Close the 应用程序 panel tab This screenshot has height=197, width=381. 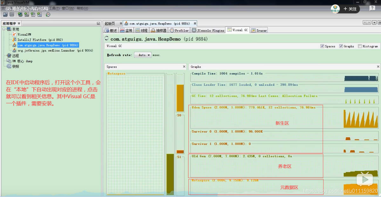coord(19,23)
